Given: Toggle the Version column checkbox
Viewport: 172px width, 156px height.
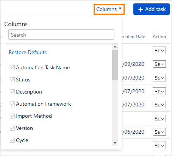Looking at the screenshot, I should (12, 128).
